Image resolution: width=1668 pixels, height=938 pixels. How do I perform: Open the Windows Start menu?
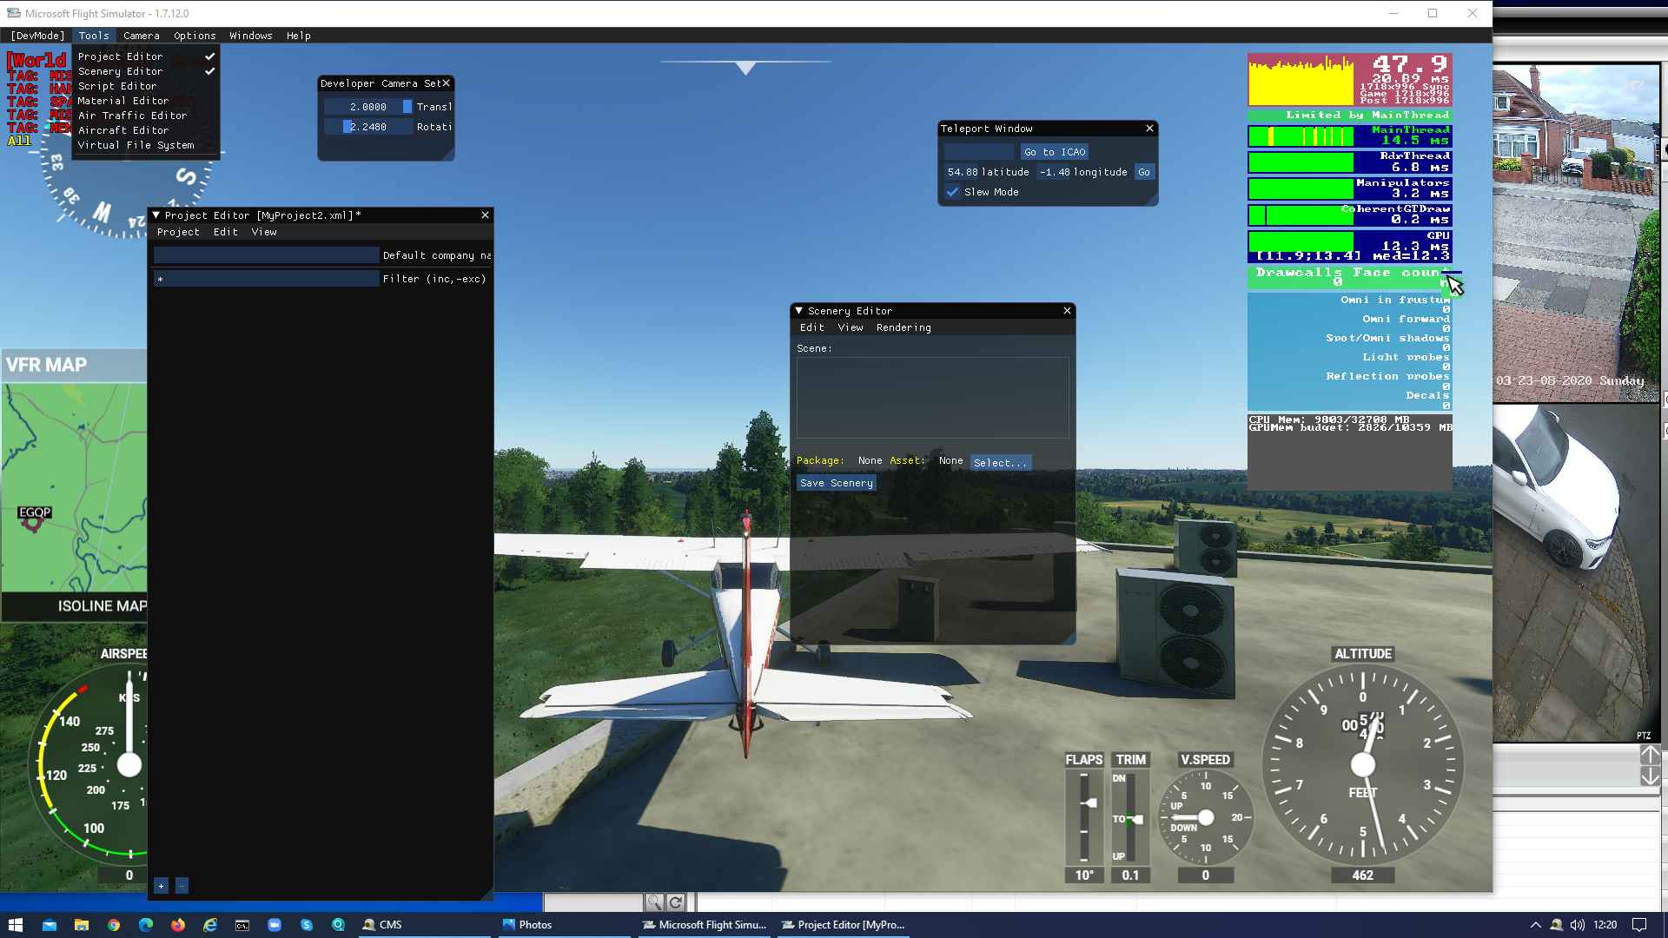[15, 925]
